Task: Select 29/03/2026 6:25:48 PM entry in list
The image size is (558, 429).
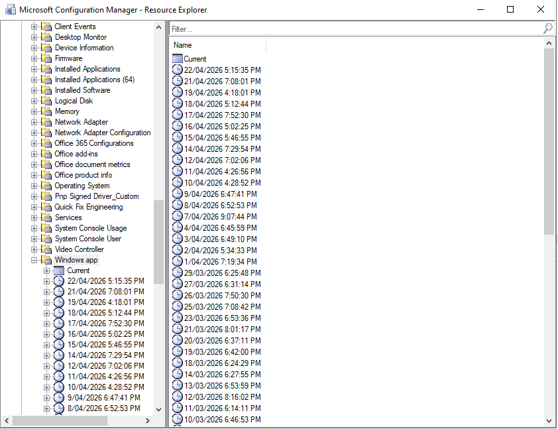Action: [222, 273]
